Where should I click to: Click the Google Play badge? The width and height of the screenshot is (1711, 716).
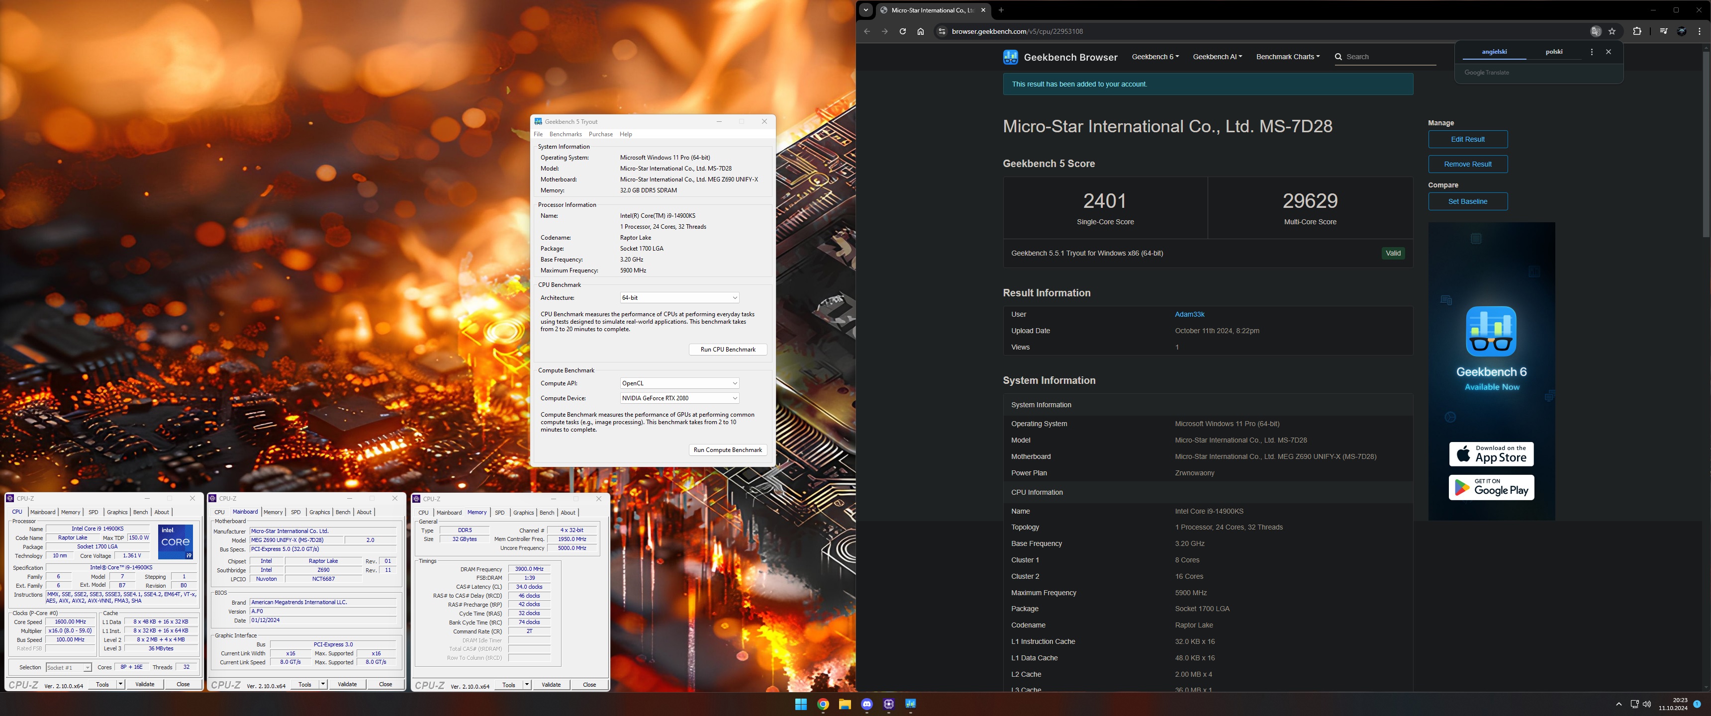point(1491,487)
